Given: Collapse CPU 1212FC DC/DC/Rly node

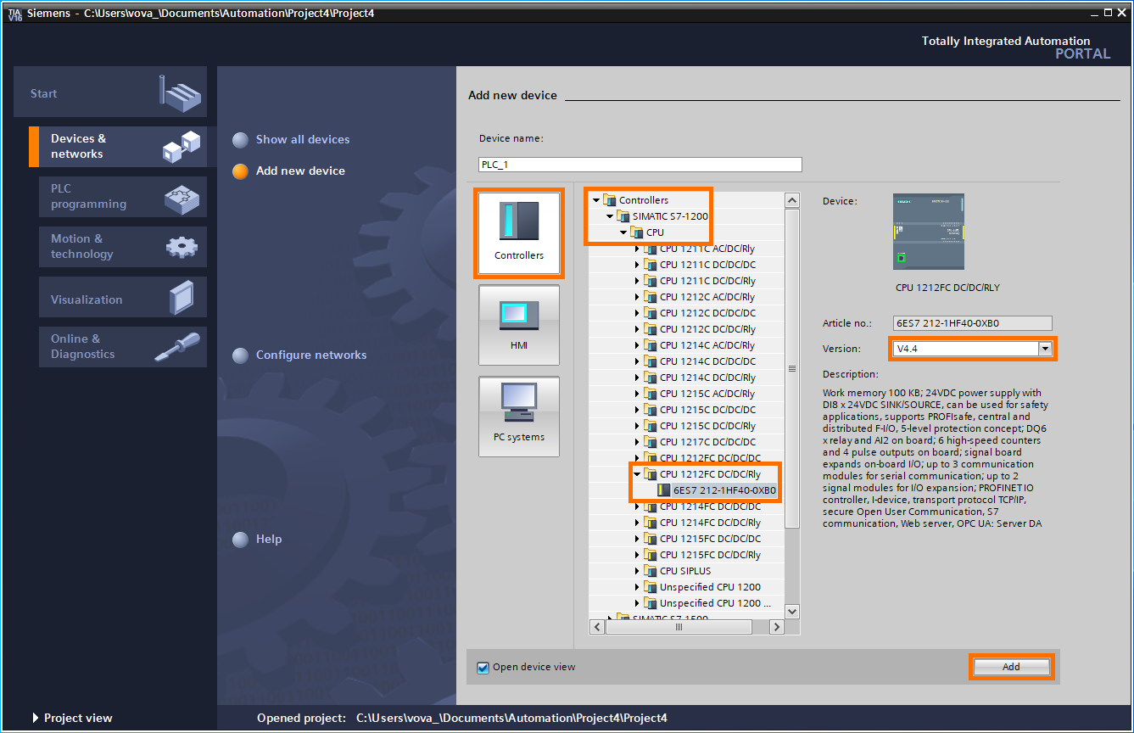Looking at the screenshot, I should click(x=637, y=474).
